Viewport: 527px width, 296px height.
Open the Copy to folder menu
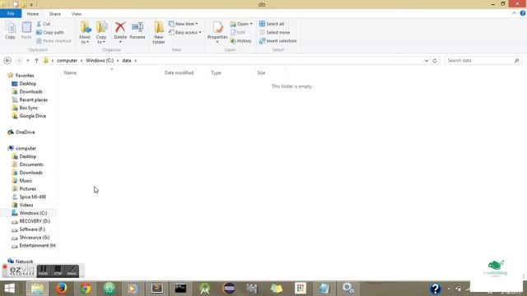click(101, 32)
